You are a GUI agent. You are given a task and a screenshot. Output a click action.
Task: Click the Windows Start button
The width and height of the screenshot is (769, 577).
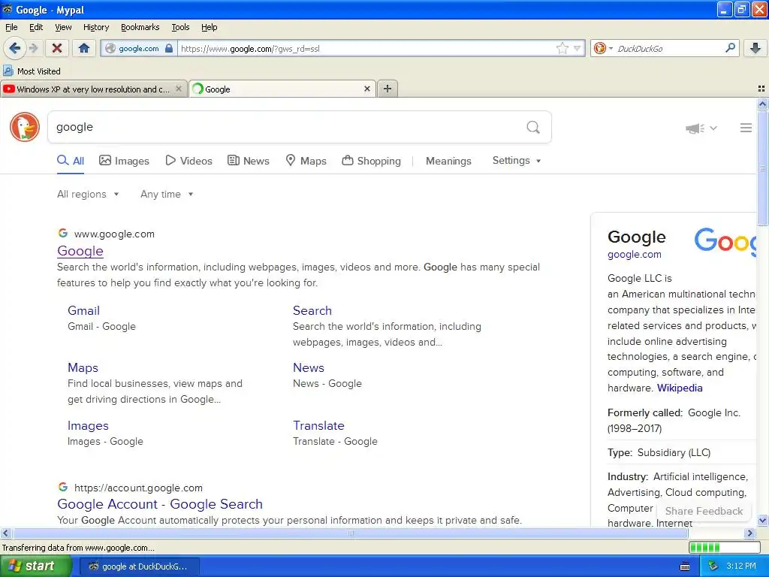coord(35,566)
